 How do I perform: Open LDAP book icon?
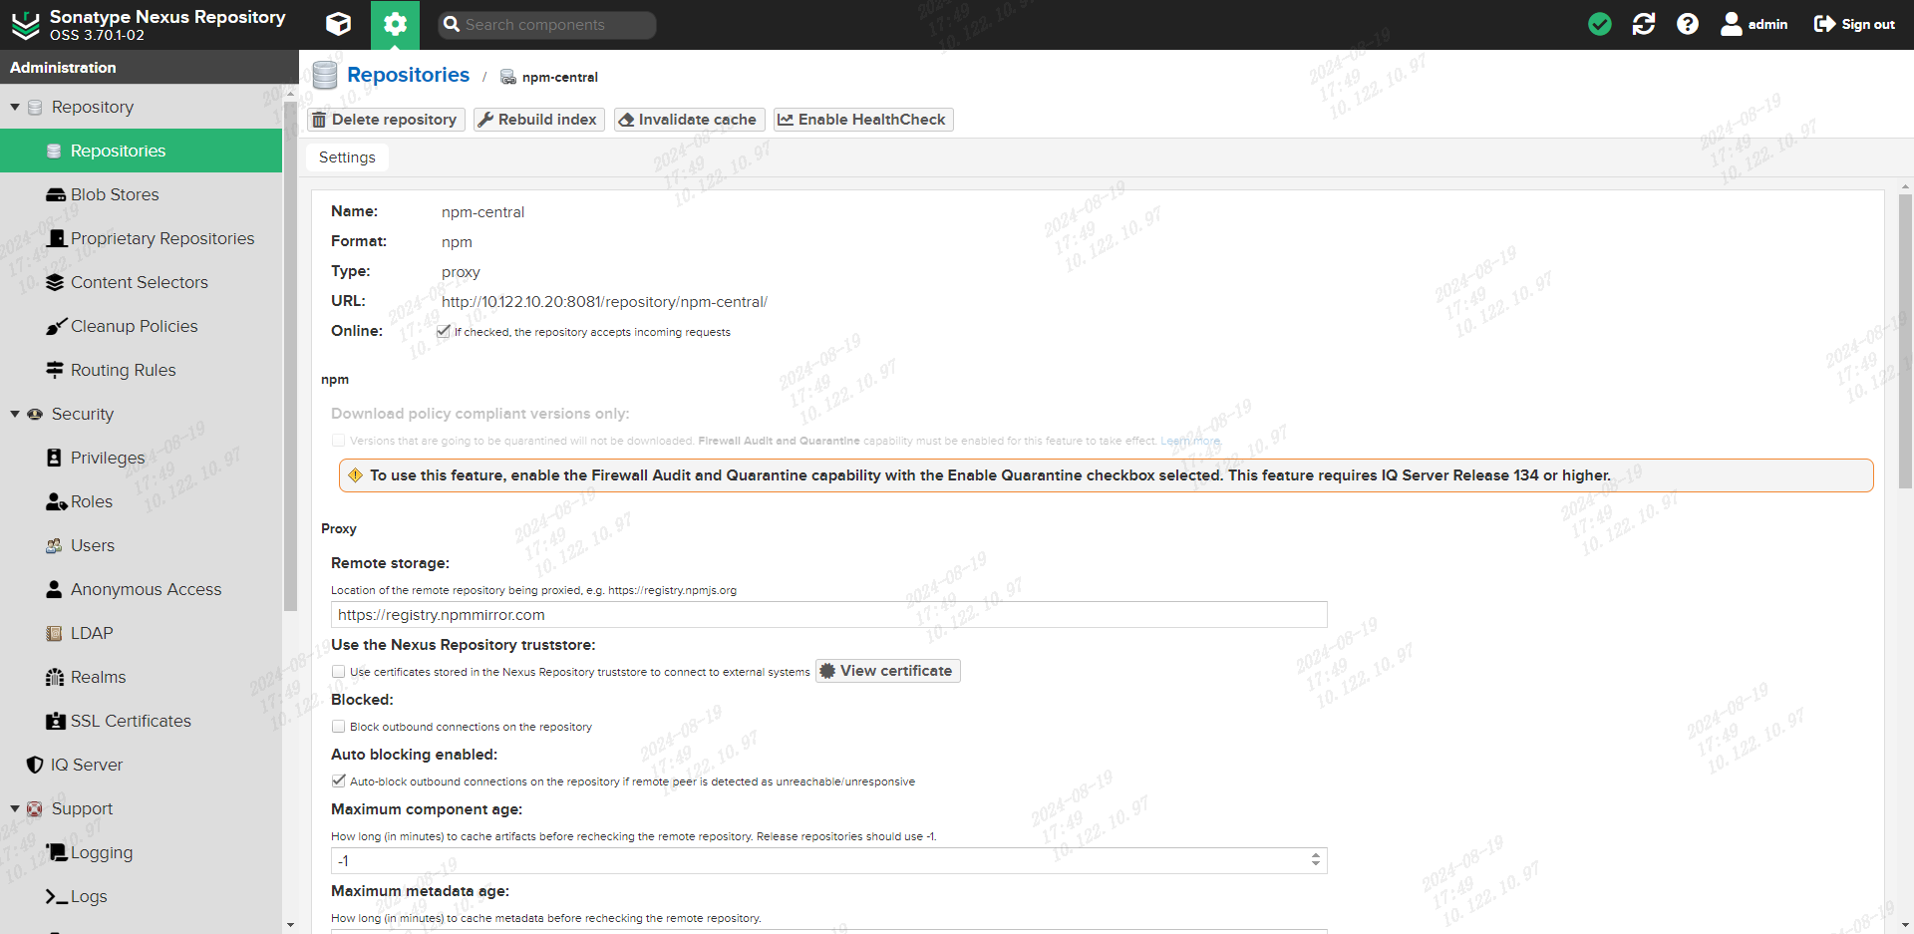(x=55, y=633)
